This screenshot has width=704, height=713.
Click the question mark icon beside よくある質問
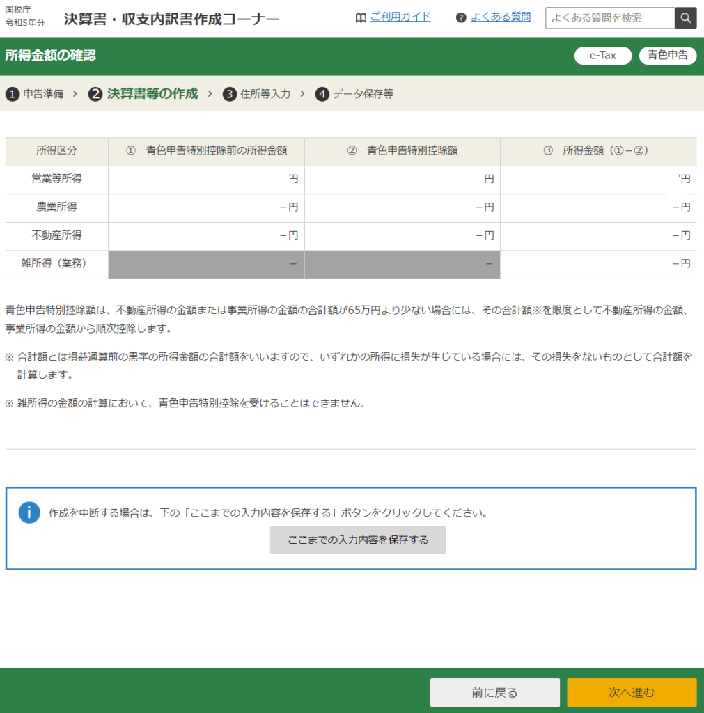click(x=461, y=17)
